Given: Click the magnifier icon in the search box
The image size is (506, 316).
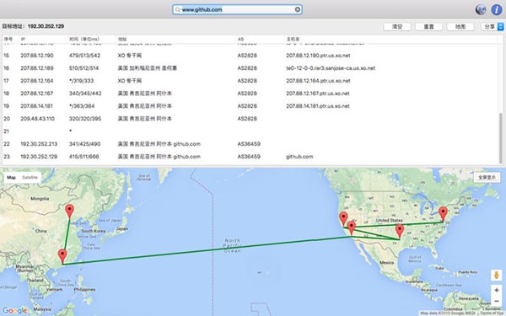Looking at the screenshot, I should point(177,9).
